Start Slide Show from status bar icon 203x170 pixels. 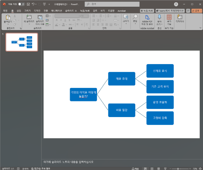pyautogui.click(x=165, y=169)
